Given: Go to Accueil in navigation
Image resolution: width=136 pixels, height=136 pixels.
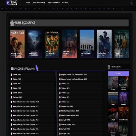Looking at the screenshot, I should coord(28,3).
